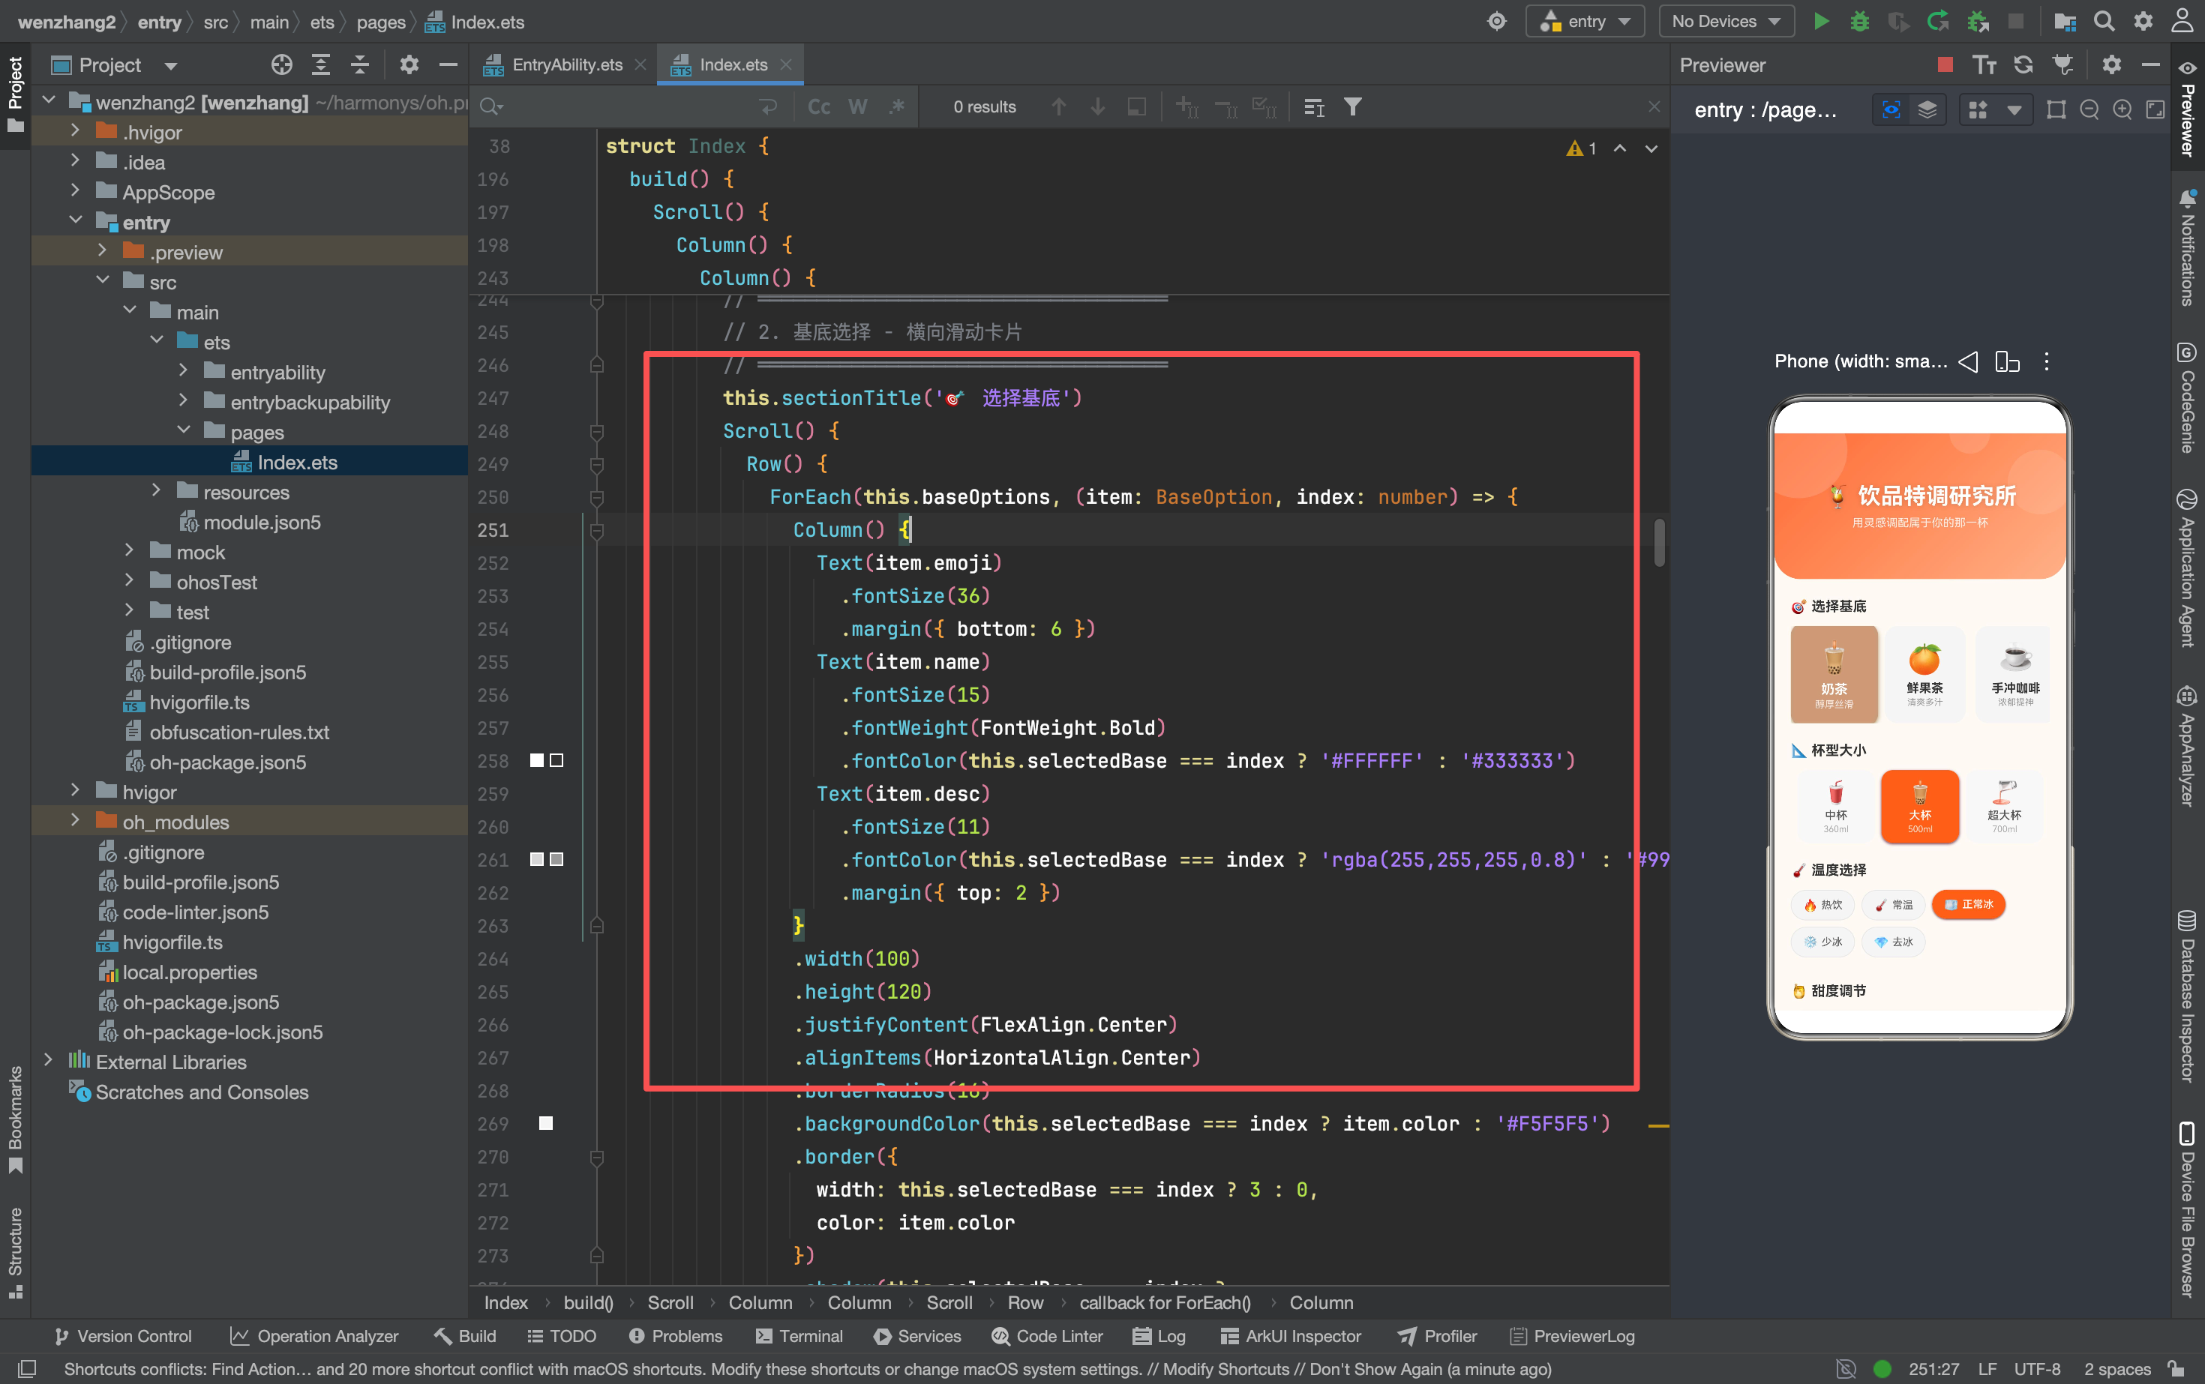
Task: Open the three-dot menu of Phone preview
Action: (x=2046, y=361)
